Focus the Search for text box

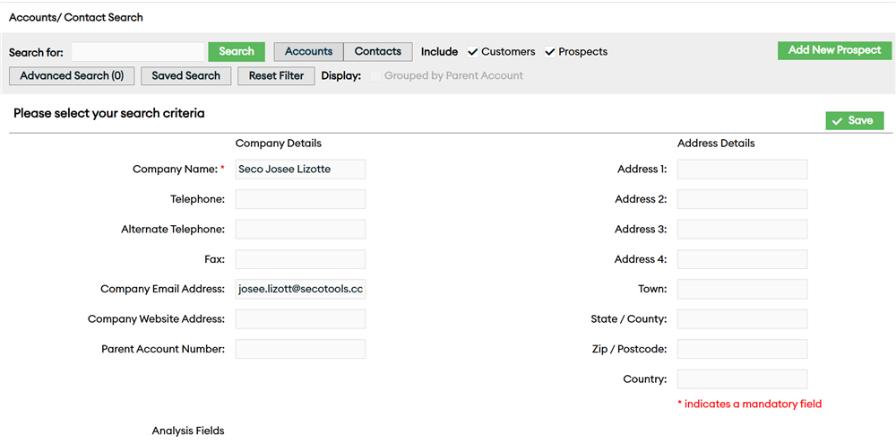tap(138, 52)
